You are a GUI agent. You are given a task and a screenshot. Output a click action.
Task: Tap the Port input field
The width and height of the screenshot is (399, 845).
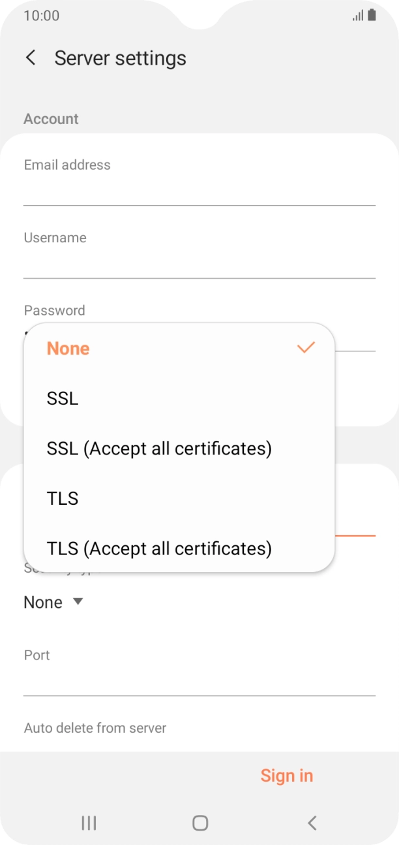tap(199, 681)
